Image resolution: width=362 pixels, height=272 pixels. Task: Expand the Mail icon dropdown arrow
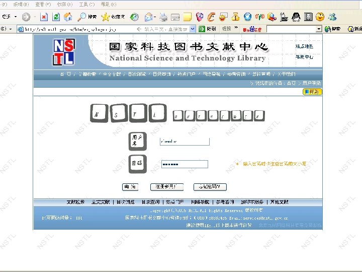pos(154,17)
